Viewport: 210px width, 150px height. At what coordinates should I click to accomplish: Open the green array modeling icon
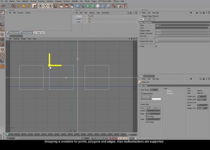click(x=93, y=6)
